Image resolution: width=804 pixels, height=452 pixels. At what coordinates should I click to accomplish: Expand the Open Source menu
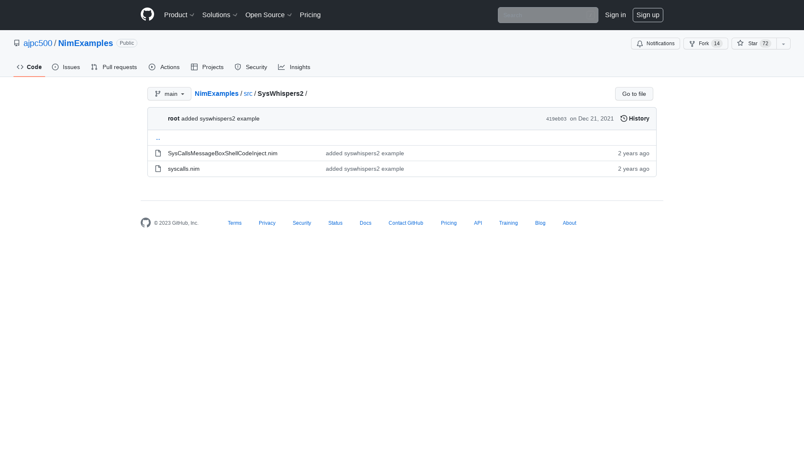pos(268,15)
